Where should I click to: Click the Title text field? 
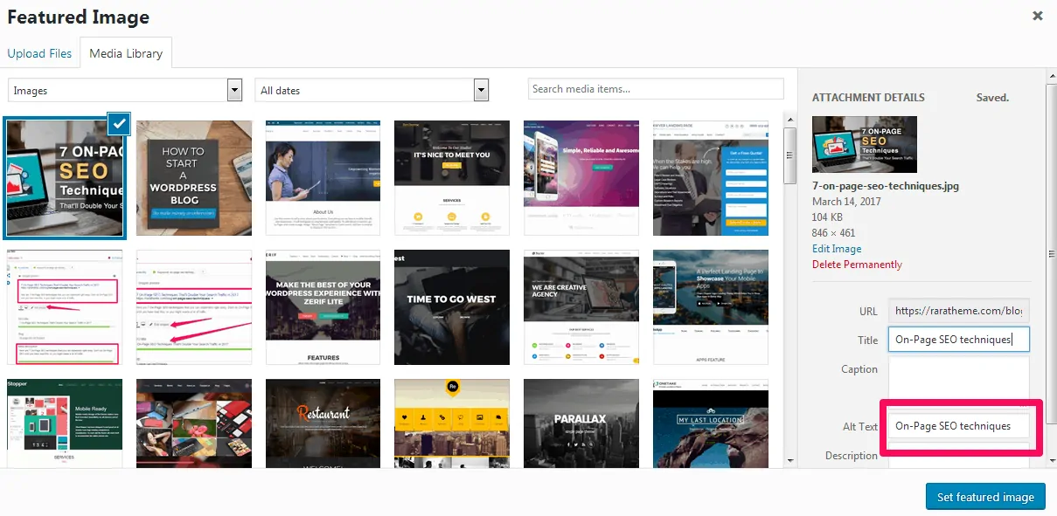click(958, 339)
